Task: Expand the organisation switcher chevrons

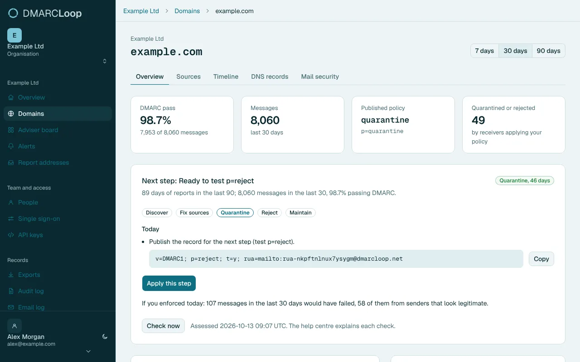Action: 105,61
